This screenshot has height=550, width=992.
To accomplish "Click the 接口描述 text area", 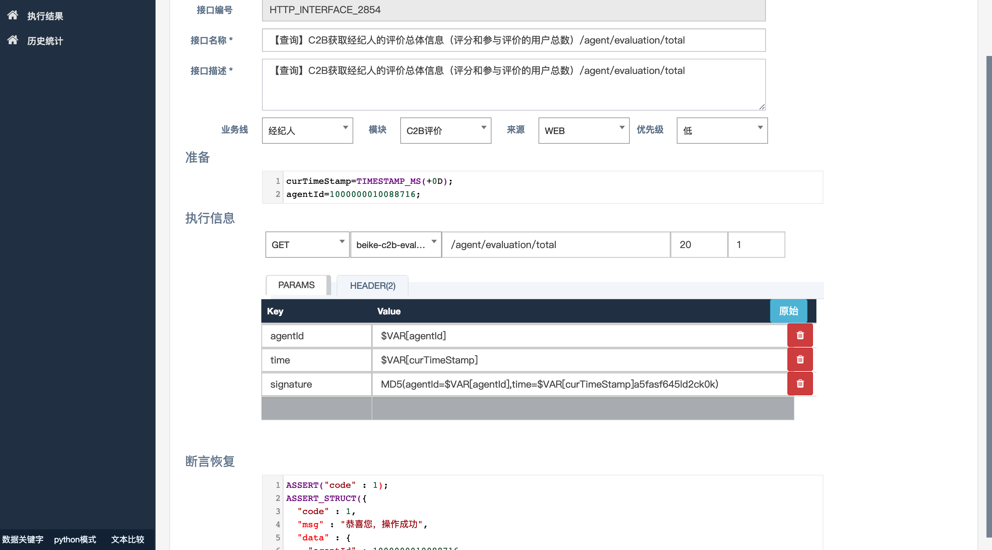I will [514, 85].
